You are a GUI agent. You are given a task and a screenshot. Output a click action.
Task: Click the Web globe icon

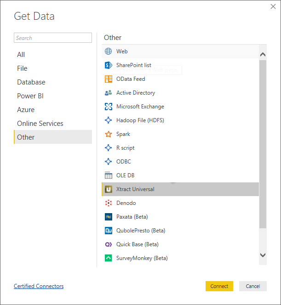(108, 51)
